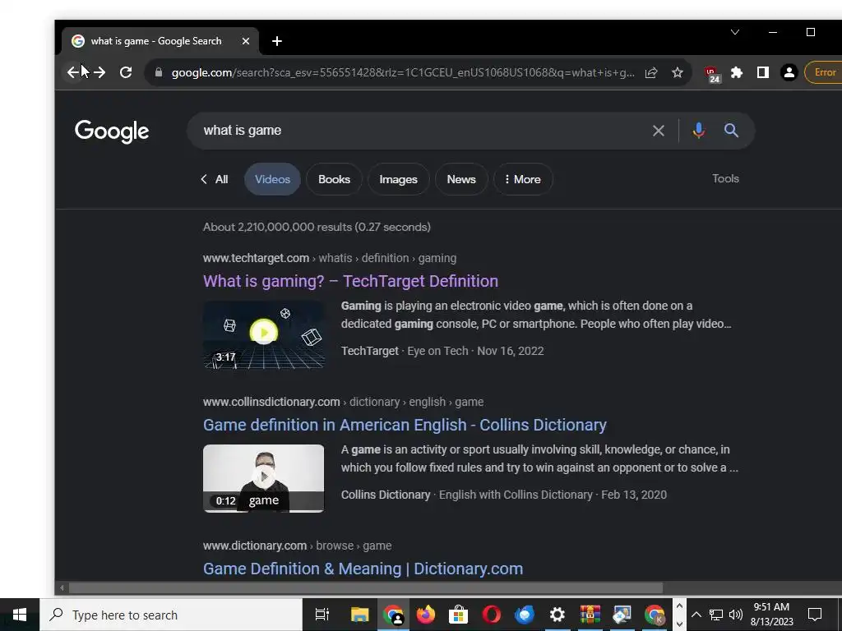The height and width of the screenshot is (631, 842).
Task: Click the 'Type here to search' taskbar box
Action: point(171,615)
